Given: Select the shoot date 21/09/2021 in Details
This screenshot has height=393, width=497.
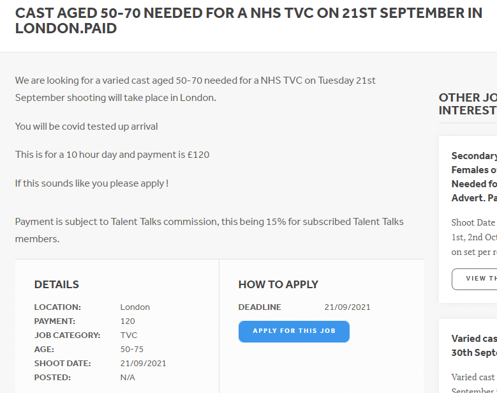Looking at the screenshot, I should [x=144, y=363].
